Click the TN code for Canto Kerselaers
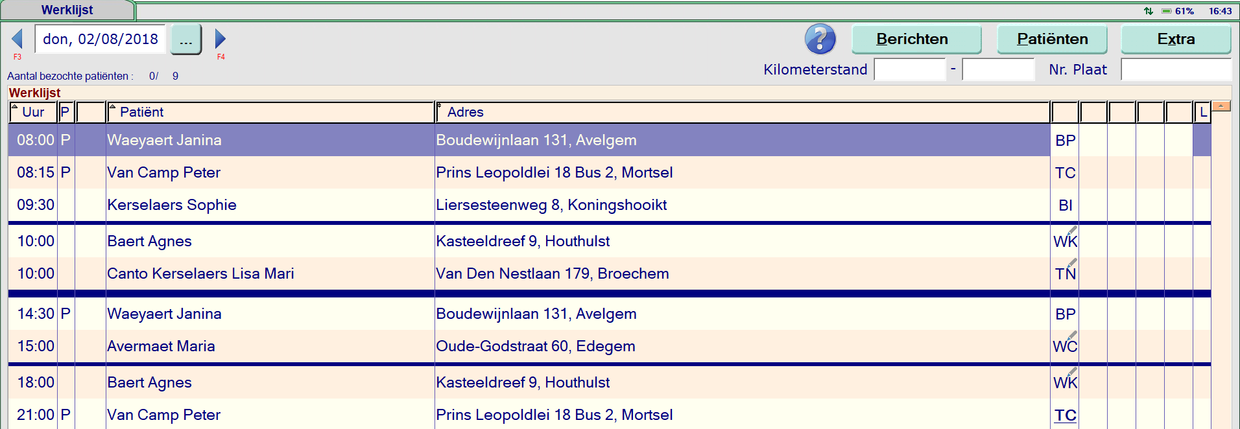This screenshot has width=1240, height=429. coord(1065,273)
